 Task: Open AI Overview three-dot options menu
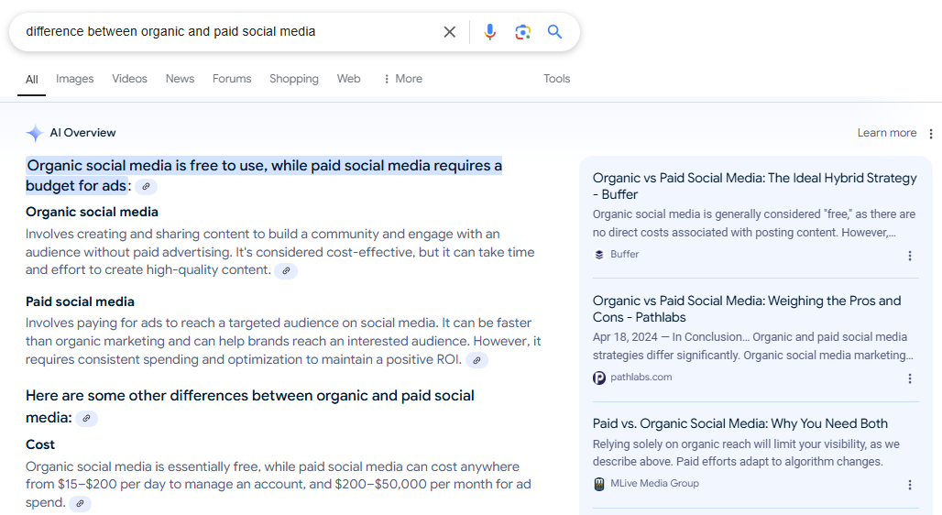[x=931, y=134]
